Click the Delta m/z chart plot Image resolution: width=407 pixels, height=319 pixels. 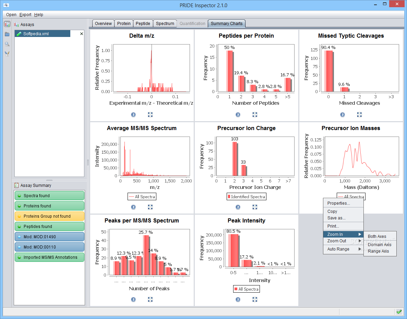coord(152,68)
